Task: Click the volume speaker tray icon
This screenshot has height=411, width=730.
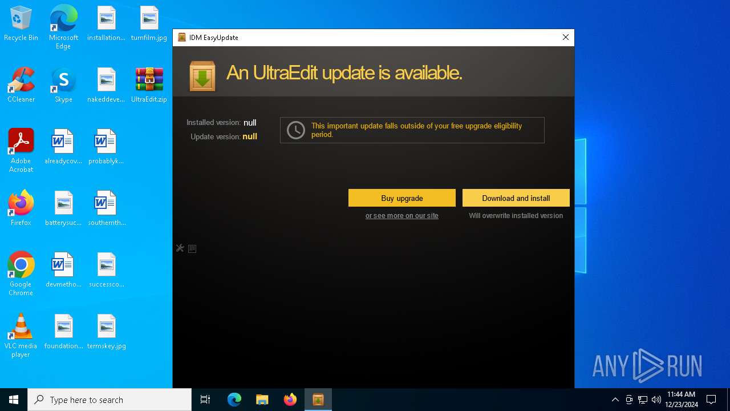Action: tap(656, 400)
